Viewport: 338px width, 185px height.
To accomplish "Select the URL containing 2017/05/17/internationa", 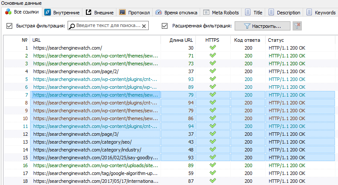I will 96,181.
